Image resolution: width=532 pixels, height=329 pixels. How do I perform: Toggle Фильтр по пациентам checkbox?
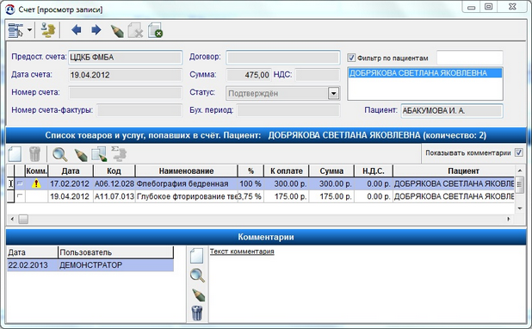[x=351, y=58]
